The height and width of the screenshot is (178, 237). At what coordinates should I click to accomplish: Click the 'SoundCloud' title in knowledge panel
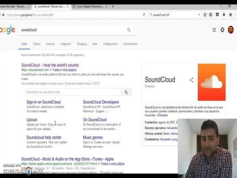160,80
